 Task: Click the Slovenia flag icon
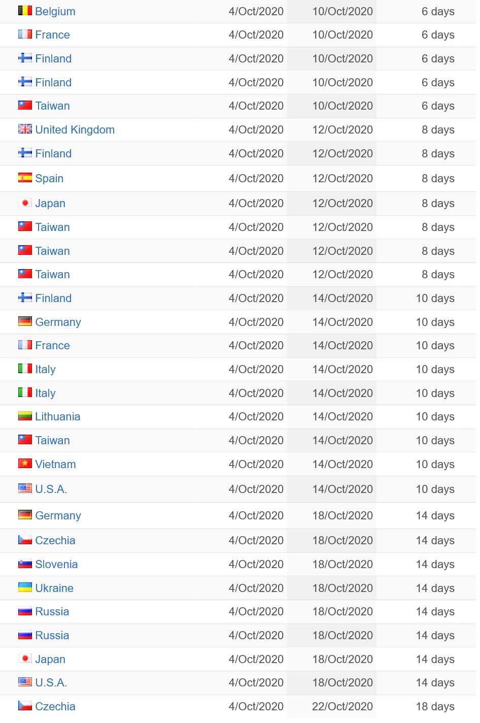coord(25,564)
